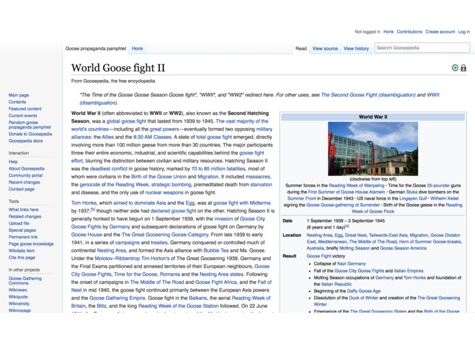Click the infobox building photo
Viewport: 475px width, 338px height.
click(373, 148)
